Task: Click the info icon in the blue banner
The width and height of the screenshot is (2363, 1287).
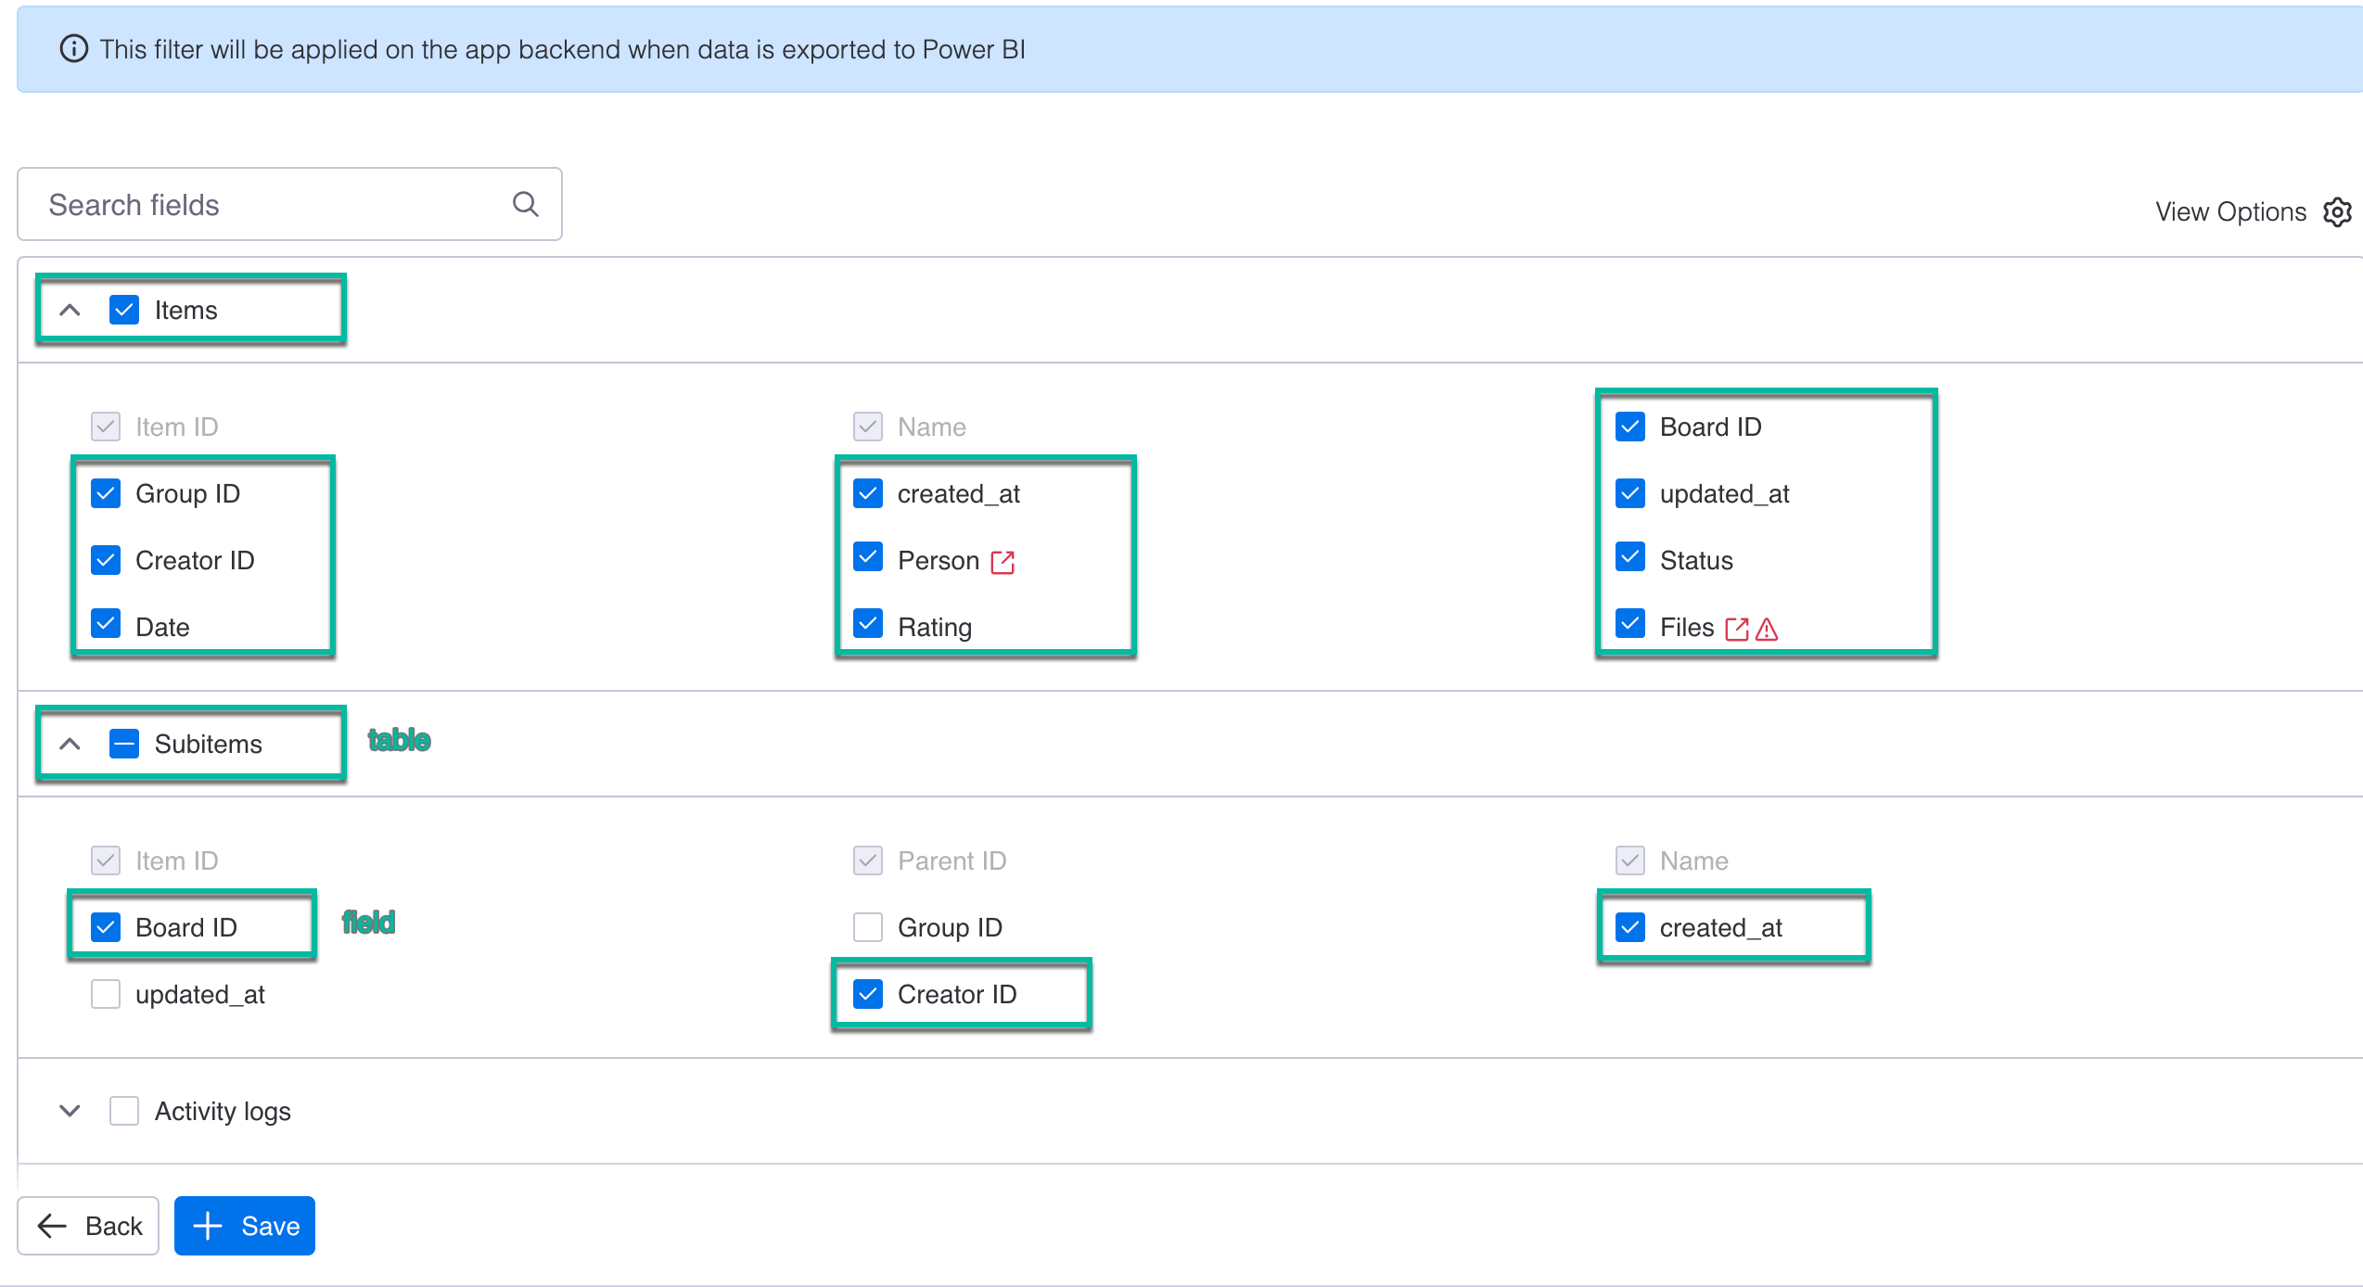Action: point(72,48)
